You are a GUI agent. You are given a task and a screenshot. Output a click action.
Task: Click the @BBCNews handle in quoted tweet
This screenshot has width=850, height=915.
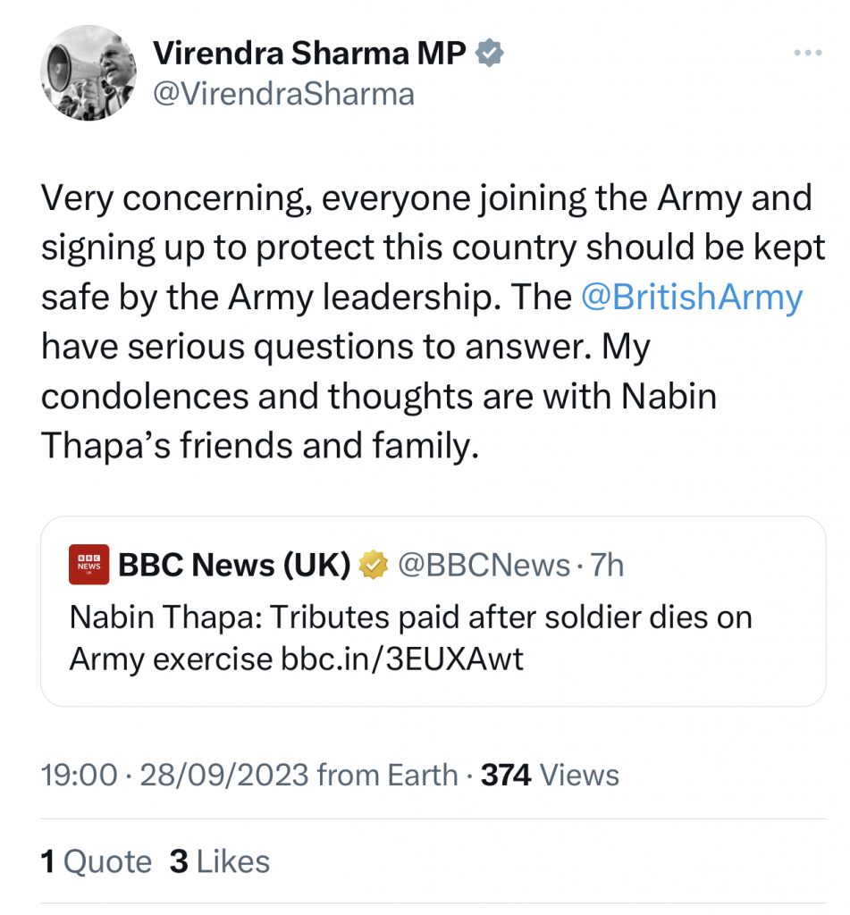tap(483, 565)
